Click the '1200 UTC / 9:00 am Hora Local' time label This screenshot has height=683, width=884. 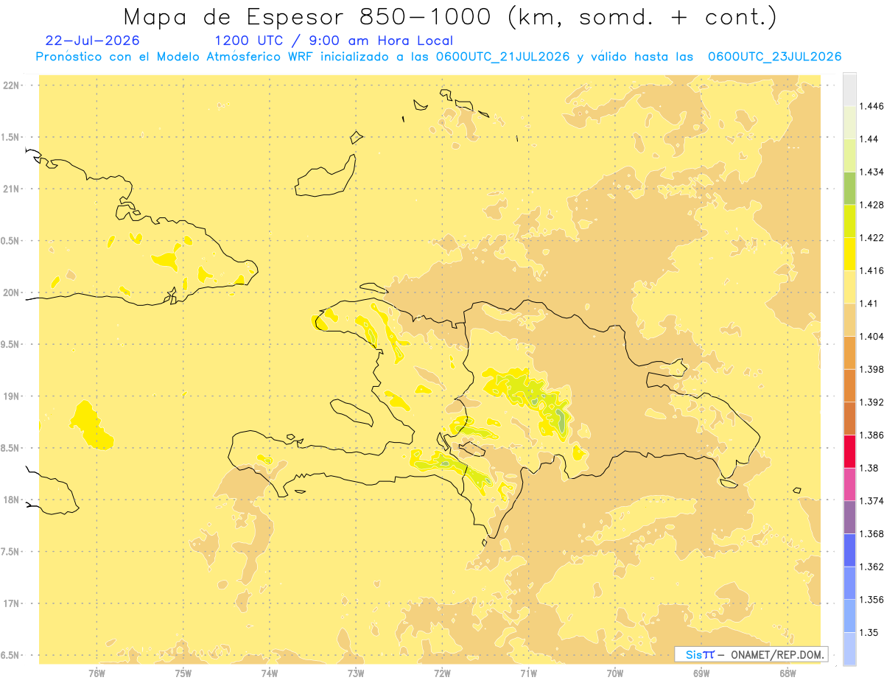tap(334, 41)
